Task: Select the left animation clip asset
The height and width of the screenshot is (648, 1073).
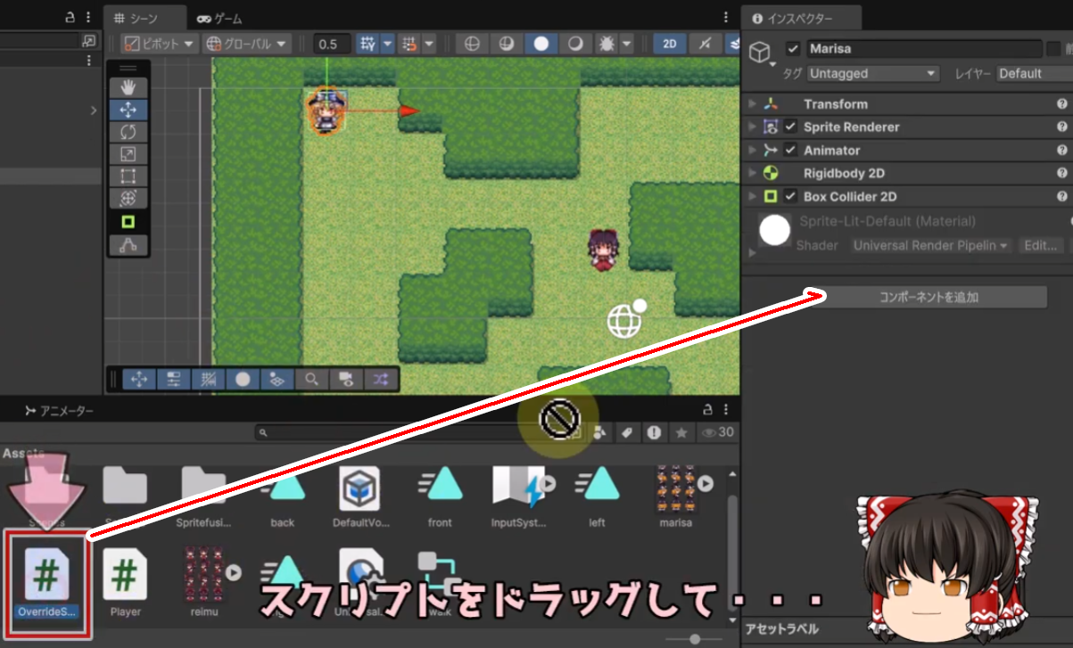Action: 597,496
